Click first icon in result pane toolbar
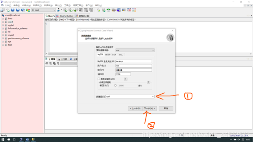253x142 pixels. coord(47,63)
